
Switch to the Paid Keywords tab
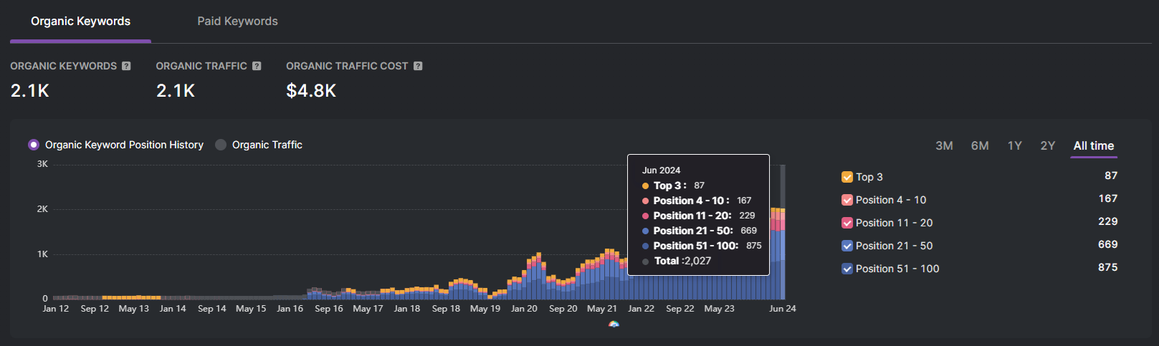click(237, 21)
